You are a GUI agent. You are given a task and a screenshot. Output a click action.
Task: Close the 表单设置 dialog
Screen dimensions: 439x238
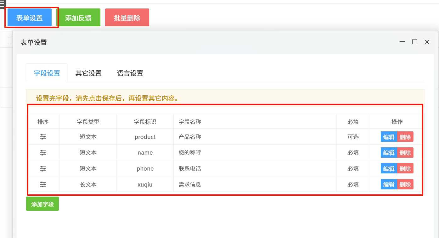tap(427, 42)
